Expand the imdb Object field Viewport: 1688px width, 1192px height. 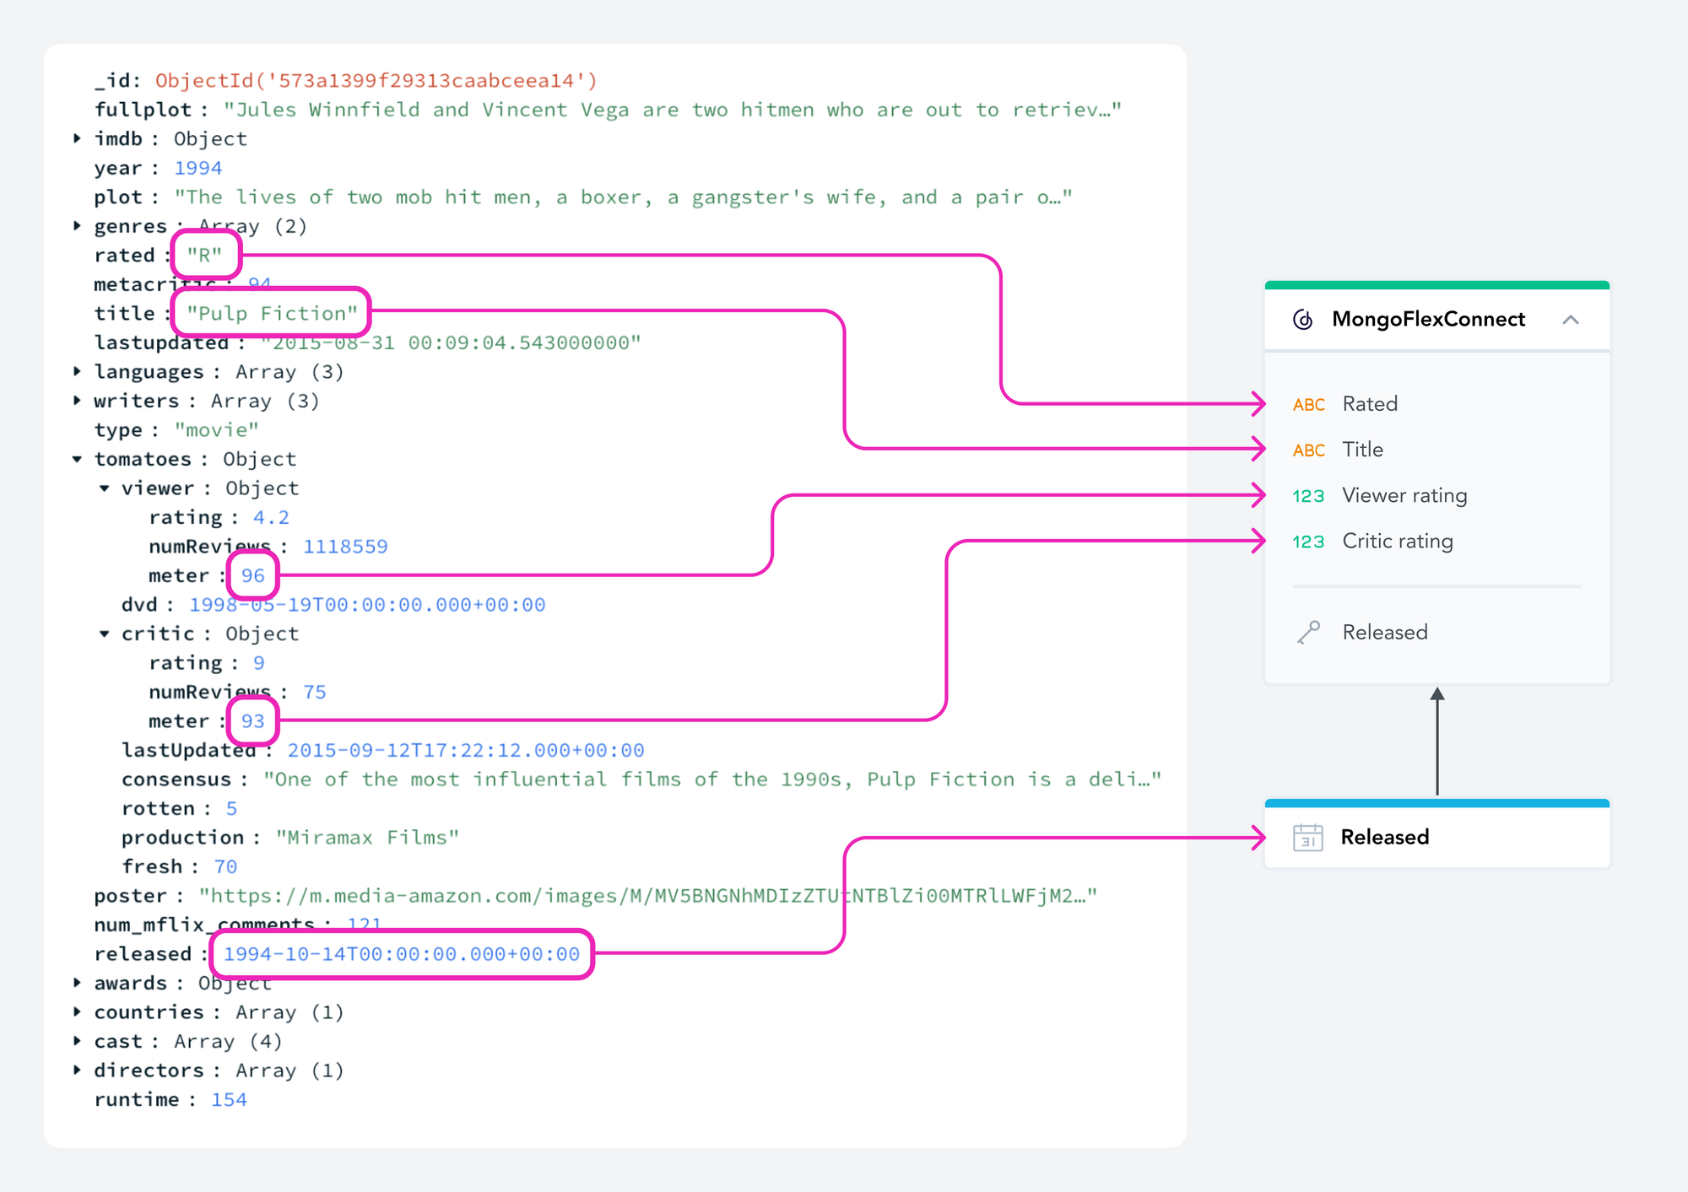(x=78, y=138)
